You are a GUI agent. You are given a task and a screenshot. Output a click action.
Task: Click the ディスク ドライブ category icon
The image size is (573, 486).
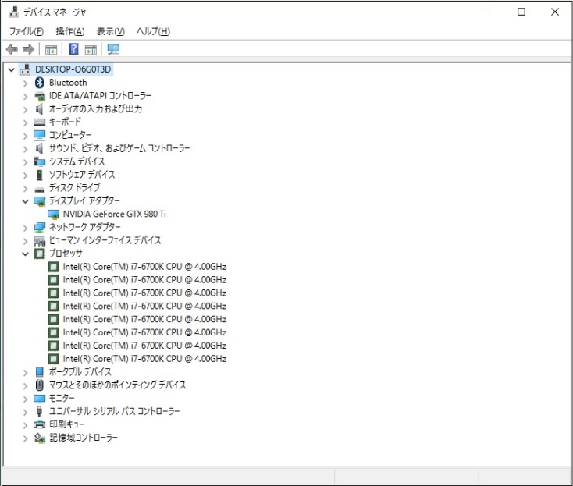(x=40, y=188)
